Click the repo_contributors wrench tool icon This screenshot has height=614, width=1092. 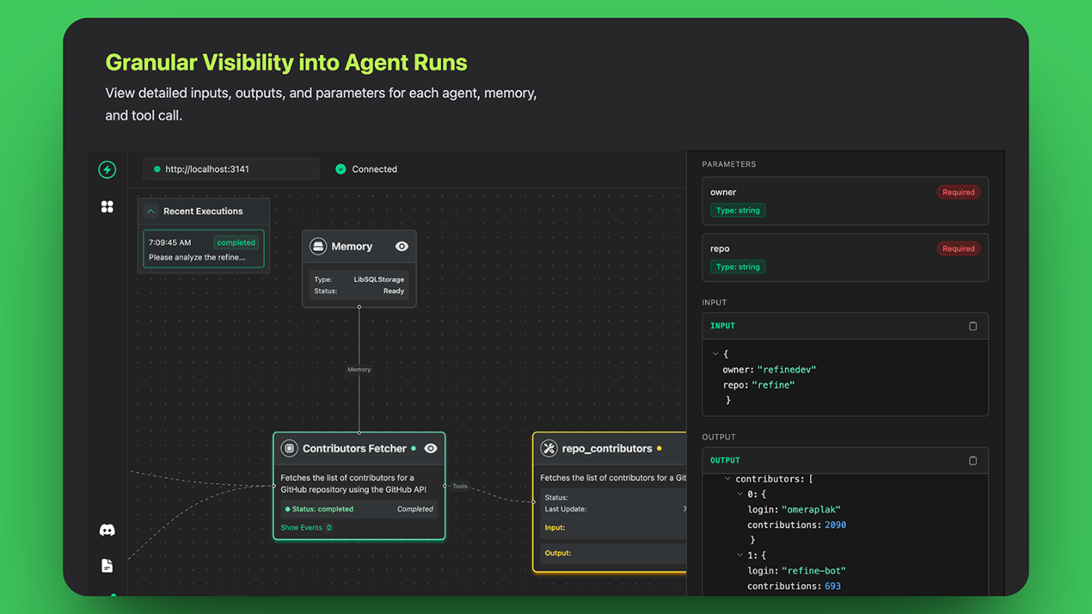(549, 448)
